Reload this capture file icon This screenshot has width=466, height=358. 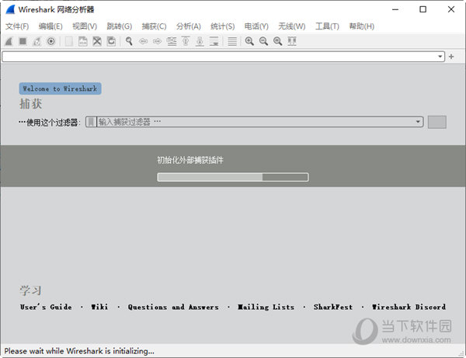(x=111, y=41)
